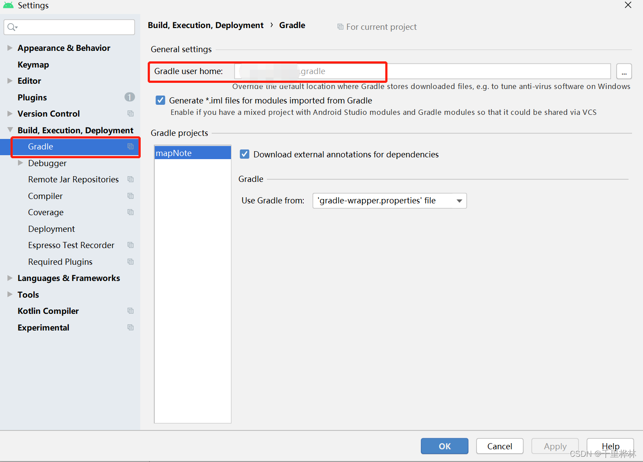
Task: Open Espresso Test Recorder settings
Action: (x=71, y=245)
